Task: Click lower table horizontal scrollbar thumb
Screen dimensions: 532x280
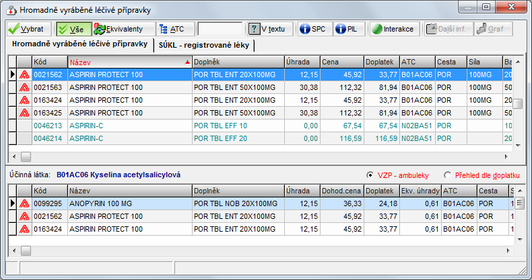Action: [x=26, y=250]
